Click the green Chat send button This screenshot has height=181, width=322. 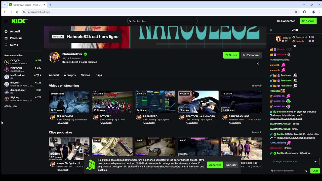point(315,171)
